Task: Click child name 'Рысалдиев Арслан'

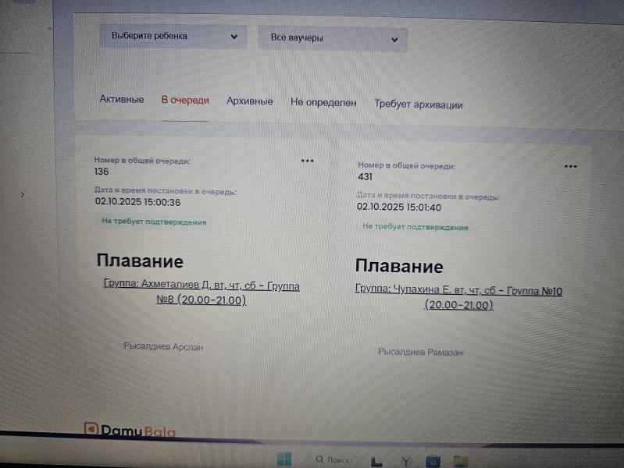Action: coord(163,346)
